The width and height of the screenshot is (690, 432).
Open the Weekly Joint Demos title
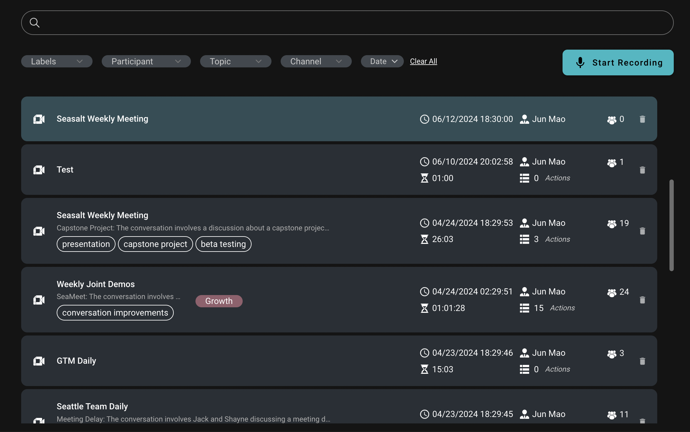click(x=96, y=284)
